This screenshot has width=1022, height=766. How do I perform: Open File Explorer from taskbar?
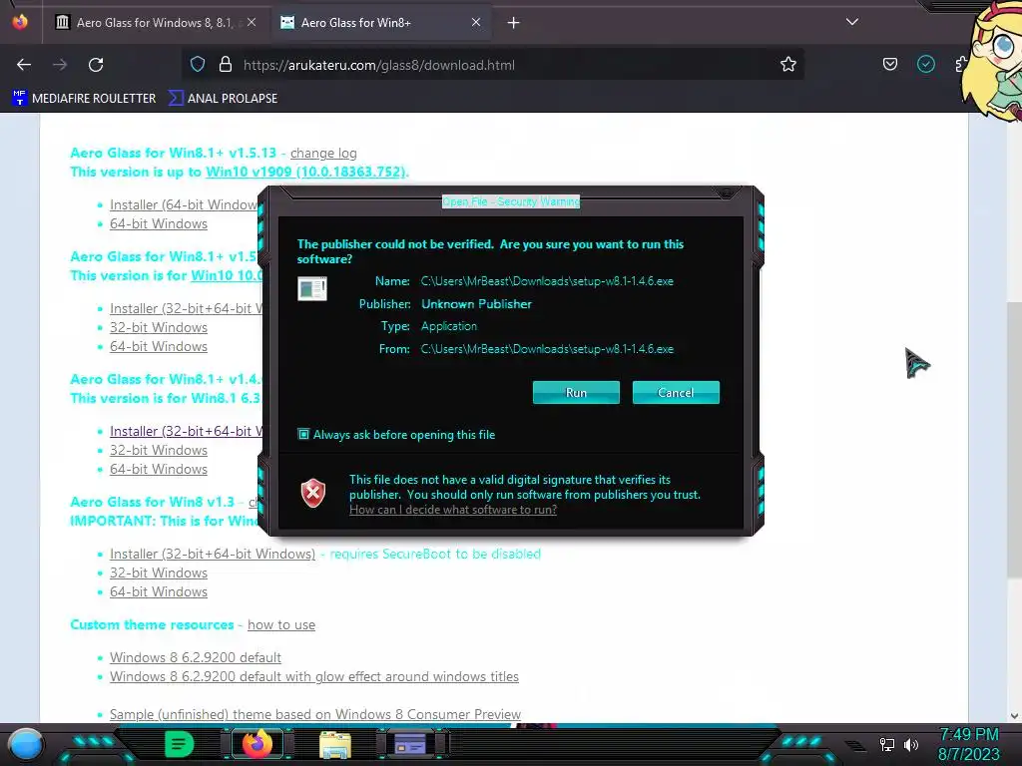pos(335,744)
